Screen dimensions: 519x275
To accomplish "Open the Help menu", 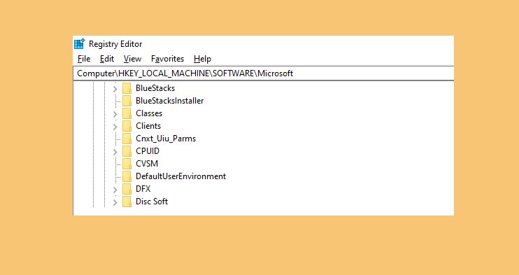I will [202, 59].
